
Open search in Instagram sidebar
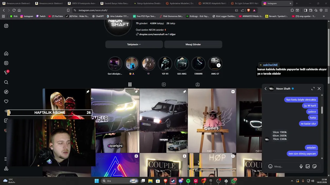coord(6,82)
